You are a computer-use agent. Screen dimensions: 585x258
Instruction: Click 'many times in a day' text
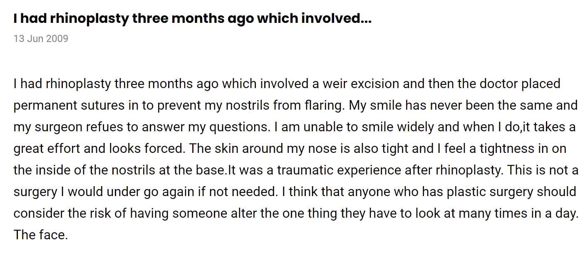coord(519,213)
